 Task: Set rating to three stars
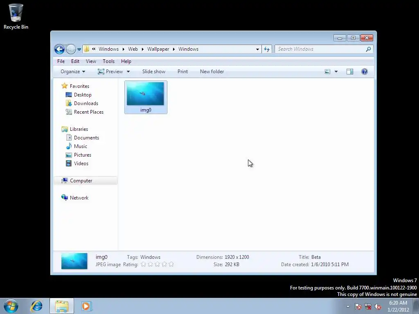point(158,265)
